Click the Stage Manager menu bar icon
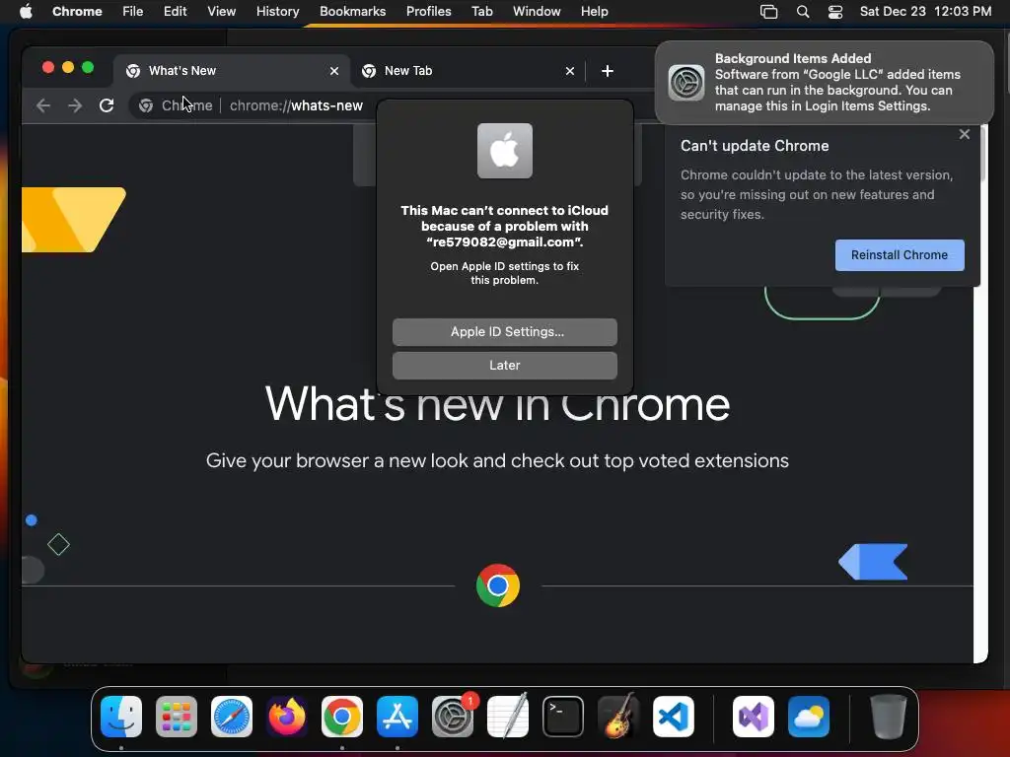The width and height of the screenshot is (1010, 757). click(x=769, y=12)
